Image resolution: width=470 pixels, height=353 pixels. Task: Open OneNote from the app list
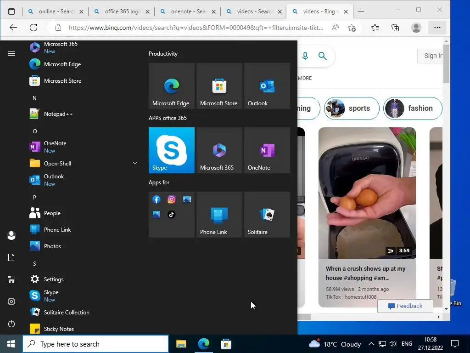[x=83, y=147]
